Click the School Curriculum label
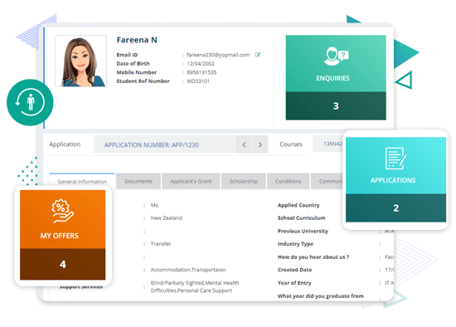456x327 pixels. point(301,217)
